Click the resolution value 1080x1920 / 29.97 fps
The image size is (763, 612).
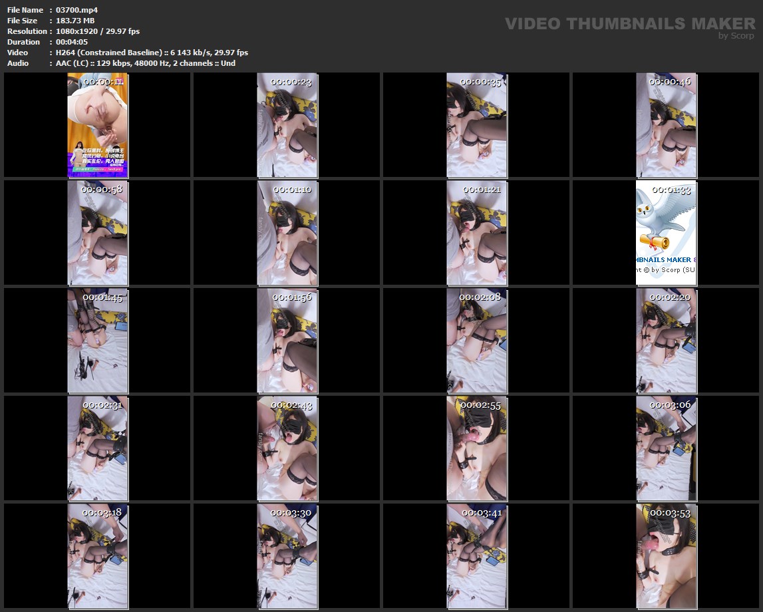(x=97, y=31)
